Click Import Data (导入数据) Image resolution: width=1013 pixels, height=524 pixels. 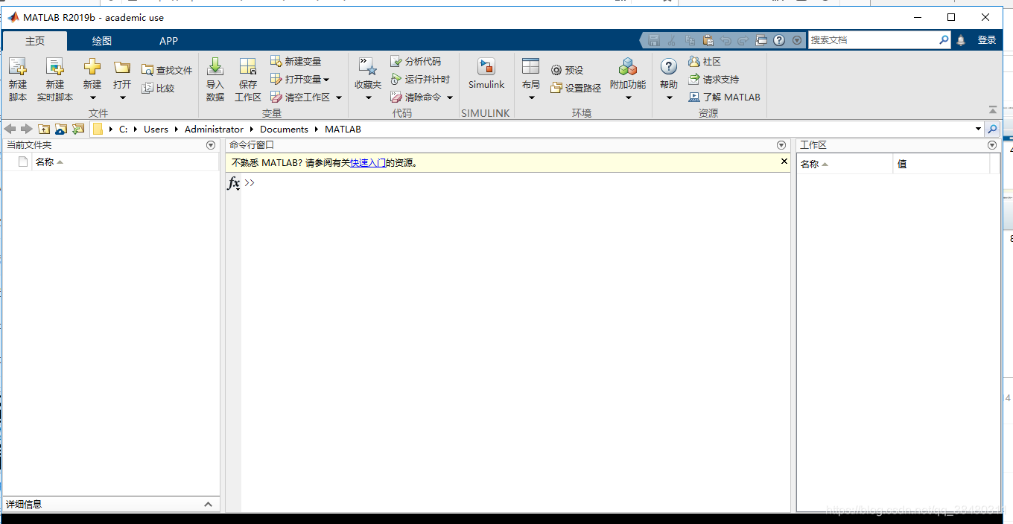[x=215, y=80]
